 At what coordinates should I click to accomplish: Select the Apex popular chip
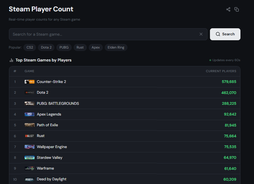pyautogui.click(x=95, y=47)
